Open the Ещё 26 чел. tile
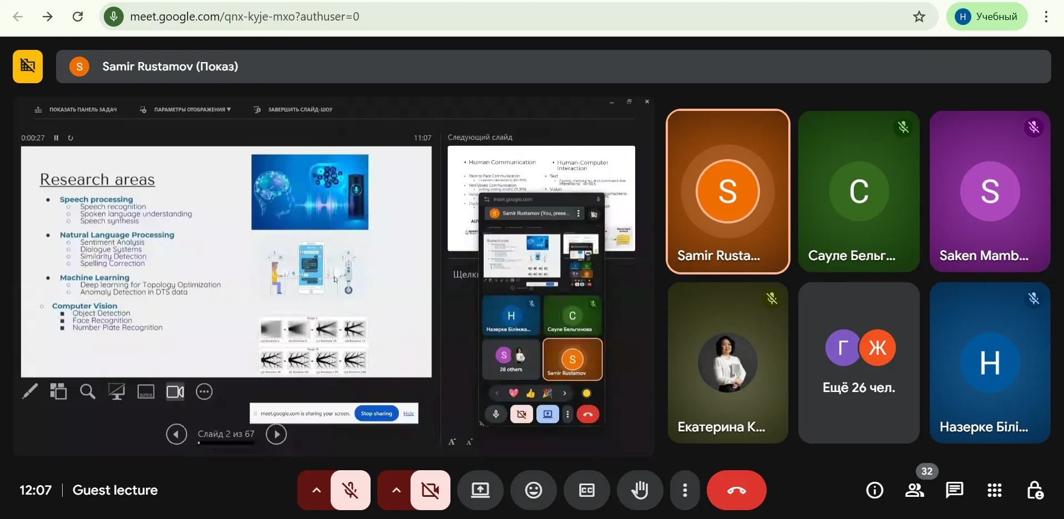Screen dimensions: 1064x519 coord(858,363)
